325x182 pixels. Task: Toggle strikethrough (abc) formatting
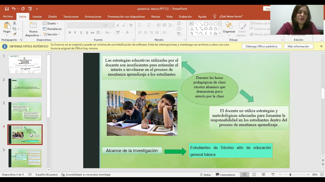pos(92,33)
